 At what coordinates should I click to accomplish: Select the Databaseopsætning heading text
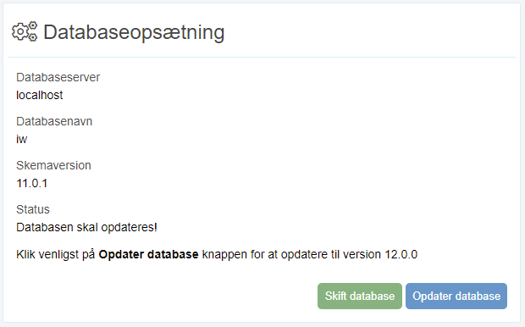click(134, 32)
